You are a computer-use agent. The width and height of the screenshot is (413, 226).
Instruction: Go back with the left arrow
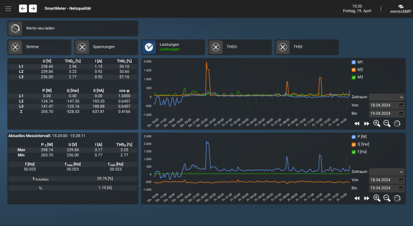pos(23,9)
